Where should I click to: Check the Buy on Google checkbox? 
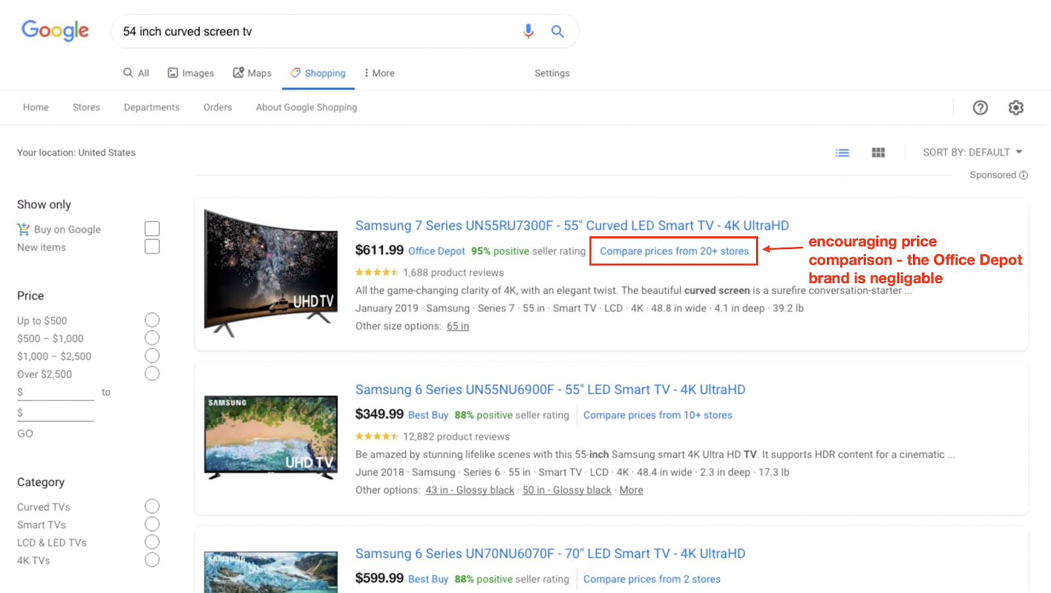[x=152, y=229]
